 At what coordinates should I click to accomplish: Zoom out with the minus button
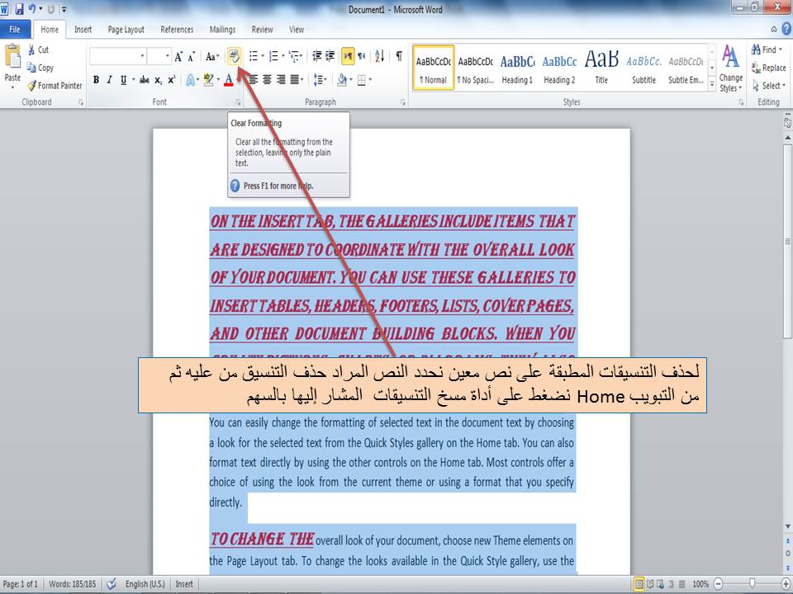coord(718,584)
